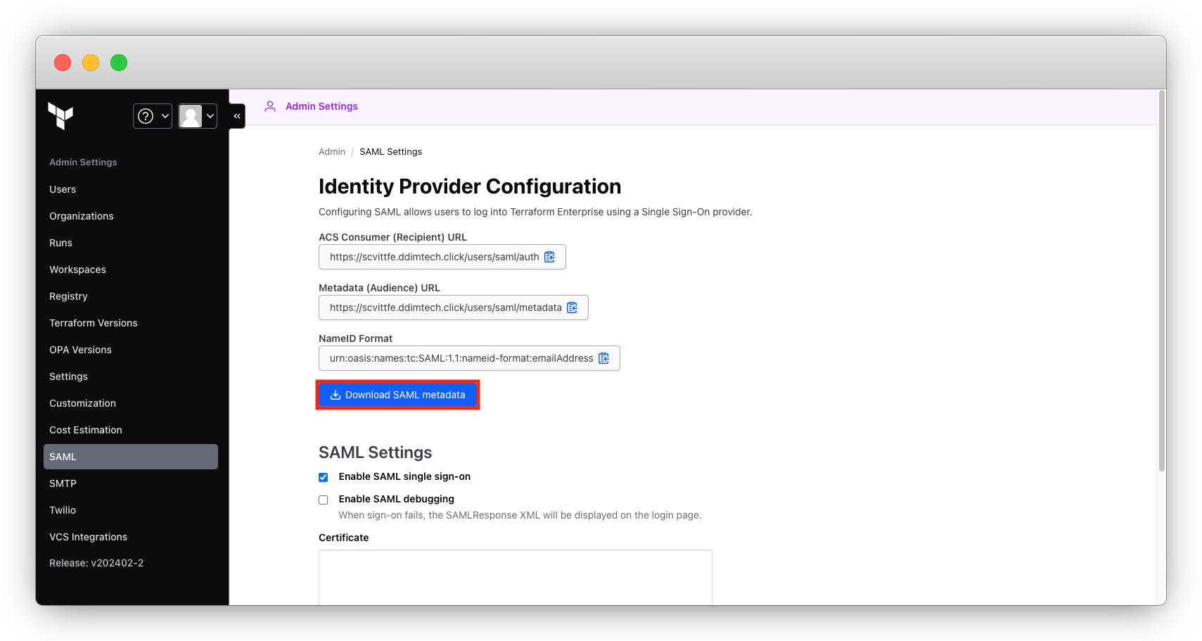Open the Admin Settings header link
The width and height of the screenshot is (1202, 641).
pyautogui.click(x=321, y=106)
